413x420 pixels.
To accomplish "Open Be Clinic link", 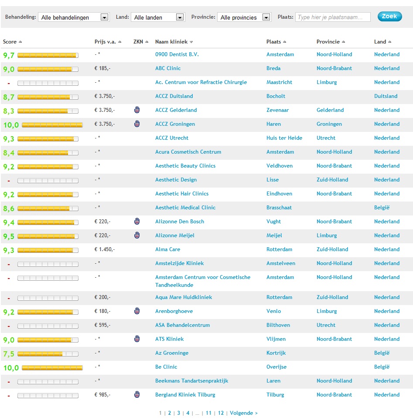I will tap(166, 367).
